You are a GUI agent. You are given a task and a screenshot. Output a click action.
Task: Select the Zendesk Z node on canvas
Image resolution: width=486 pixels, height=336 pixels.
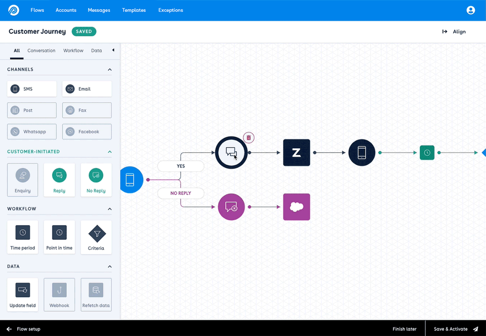(x=297, y=152)
